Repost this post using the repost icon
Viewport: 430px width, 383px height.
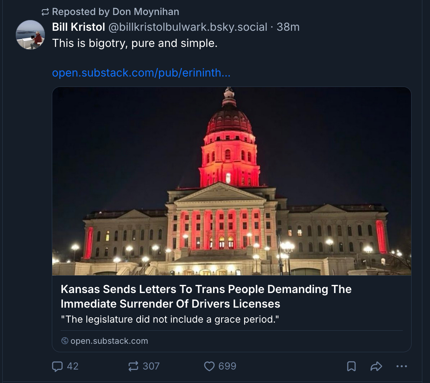pos(133,366)
